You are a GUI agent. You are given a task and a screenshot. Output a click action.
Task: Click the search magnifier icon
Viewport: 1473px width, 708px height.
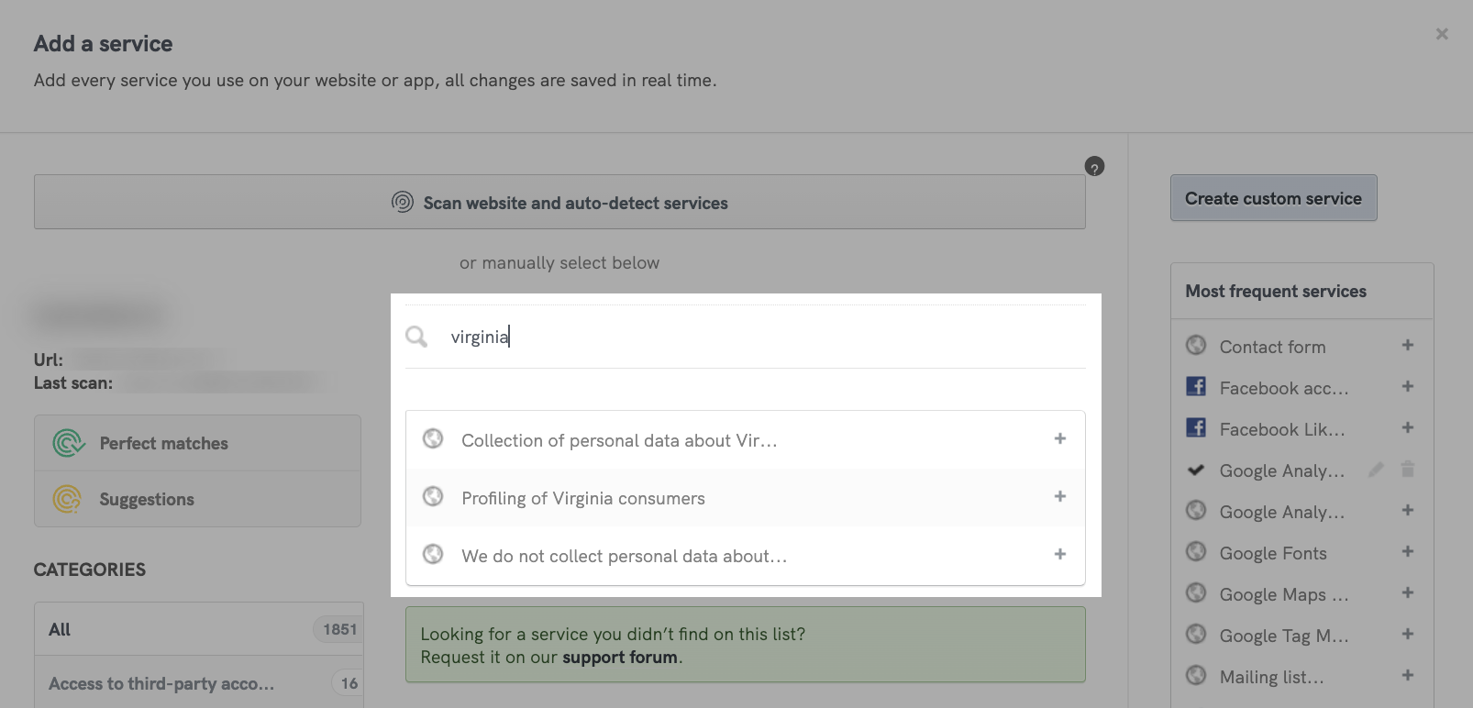coord(416,337)
